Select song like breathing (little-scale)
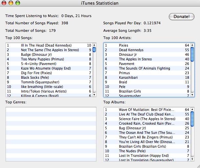Screen dimensions: 200x168 coord(49,87)
